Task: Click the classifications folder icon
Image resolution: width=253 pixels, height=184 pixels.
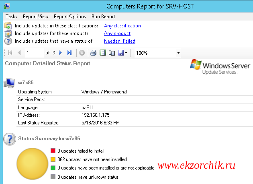Action: click(x=8, y=26)
